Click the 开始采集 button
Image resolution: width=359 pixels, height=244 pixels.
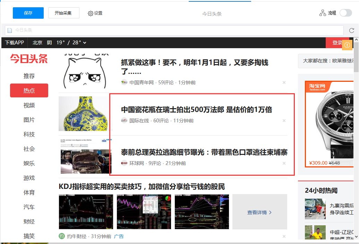coord(64,13)
